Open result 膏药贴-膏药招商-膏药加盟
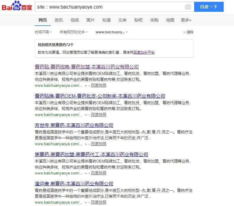Screen dimensions: 234x206 click(87, 67)
